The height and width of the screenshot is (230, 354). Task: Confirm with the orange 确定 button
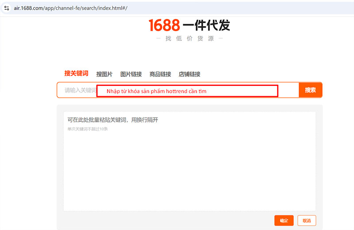coord(284,220)
